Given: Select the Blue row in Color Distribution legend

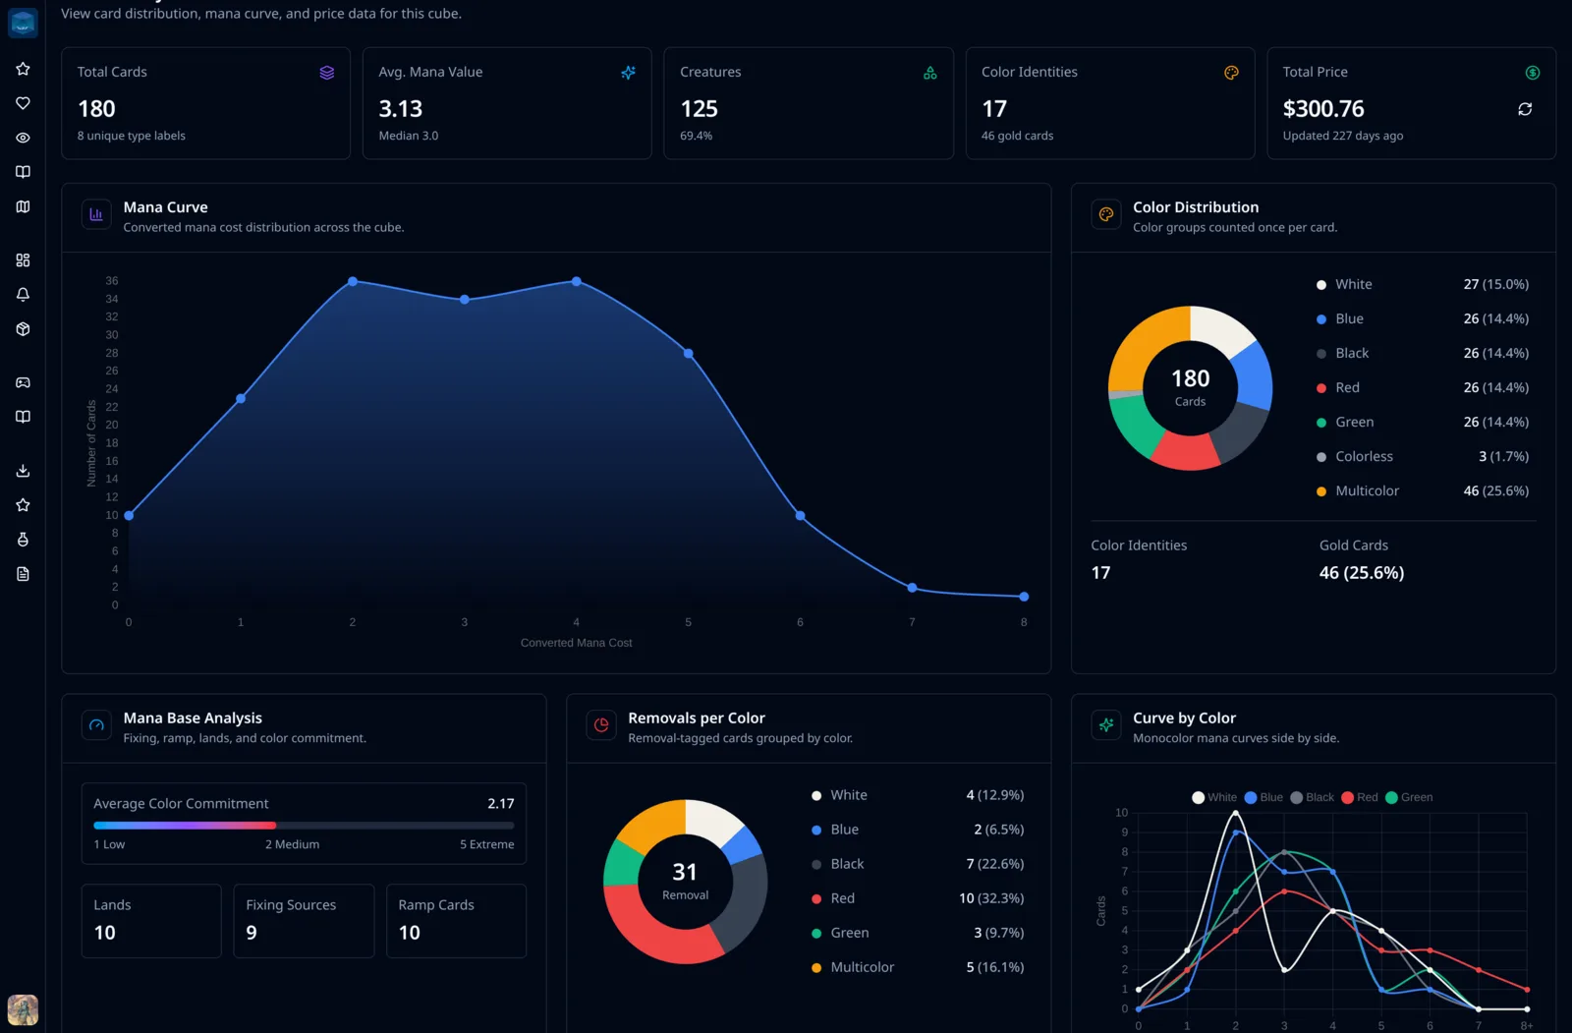Looking at the screenshot, I should point(1423,318).
